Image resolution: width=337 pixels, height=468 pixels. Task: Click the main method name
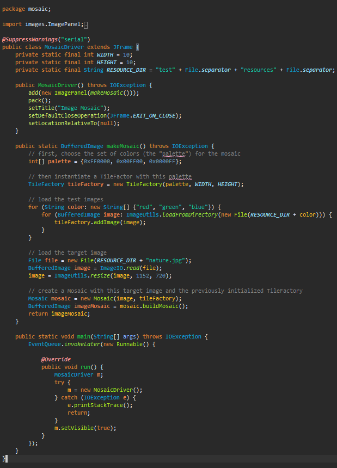84,337
